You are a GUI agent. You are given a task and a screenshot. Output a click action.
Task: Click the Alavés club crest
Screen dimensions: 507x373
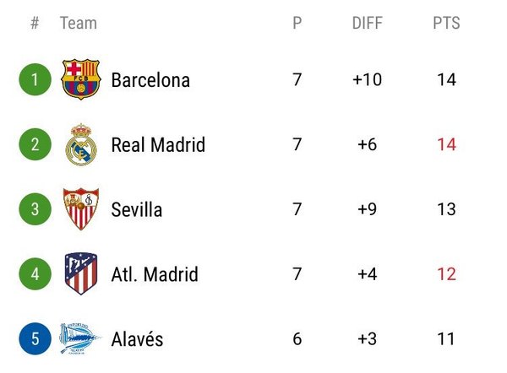pyautogui.click(x=81, y=339)
